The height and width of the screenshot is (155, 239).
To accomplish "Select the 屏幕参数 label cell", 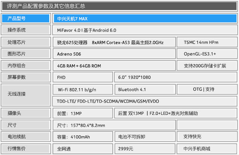I will click(x=26, y=77).
